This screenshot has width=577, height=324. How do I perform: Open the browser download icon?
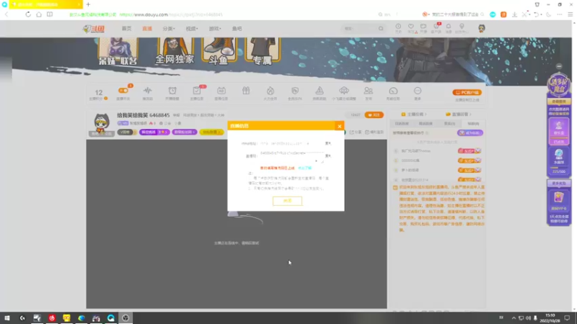[514, 14]
